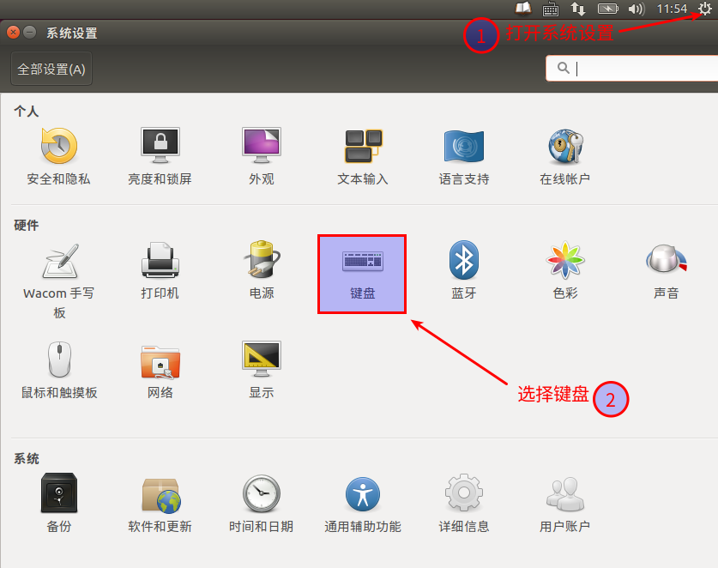This screenshot has width=718, height=568.
Task: Open Mouse & Touchpad (鼠标和触摸板) settings
Action: (59, 370)
